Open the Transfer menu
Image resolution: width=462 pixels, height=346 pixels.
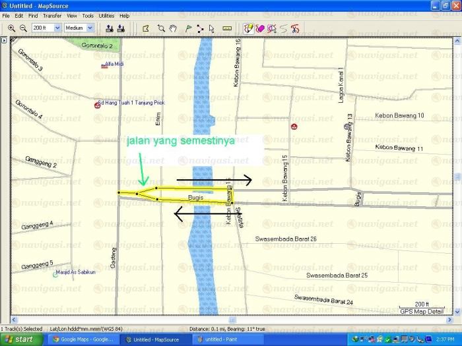click(x=52, y=15)
